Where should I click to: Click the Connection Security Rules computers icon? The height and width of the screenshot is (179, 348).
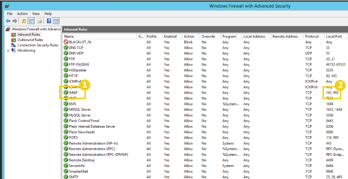pos(13,45)
